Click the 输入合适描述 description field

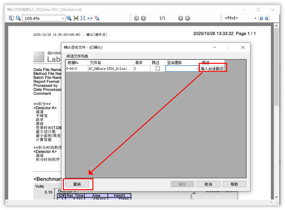212,69
